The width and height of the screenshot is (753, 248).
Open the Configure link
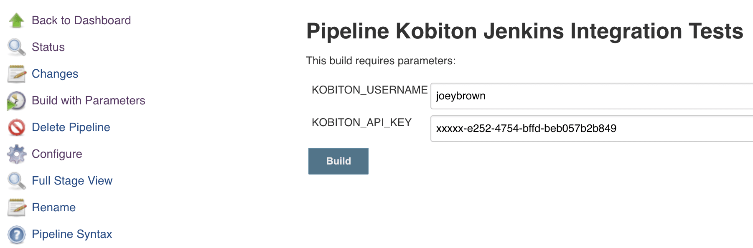(x=57, y=154)
